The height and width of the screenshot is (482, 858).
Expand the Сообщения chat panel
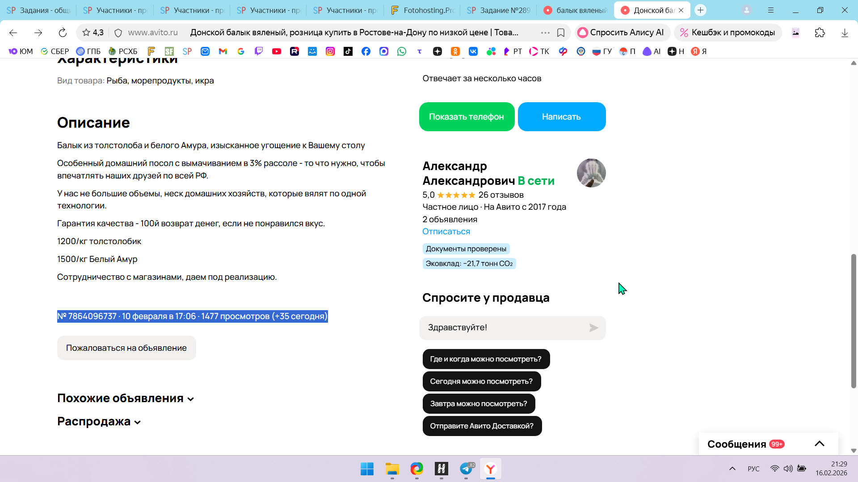tap(819, 444)
